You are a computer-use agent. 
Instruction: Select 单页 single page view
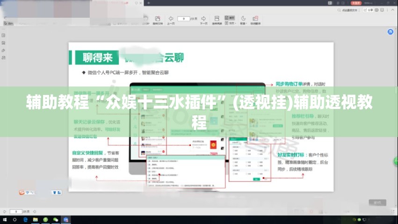pyautogui.click(x=230, y=17)
